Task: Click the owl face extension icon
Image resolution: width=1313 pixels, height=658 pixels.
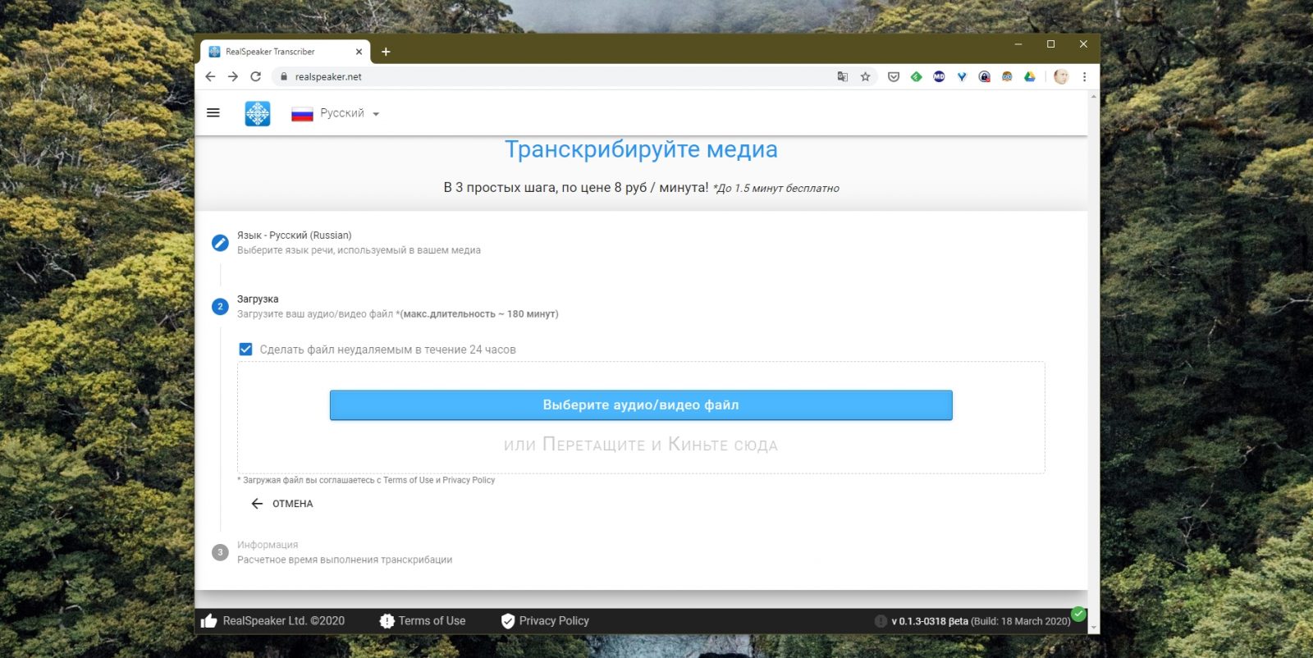Action: tap(1007, 76)
